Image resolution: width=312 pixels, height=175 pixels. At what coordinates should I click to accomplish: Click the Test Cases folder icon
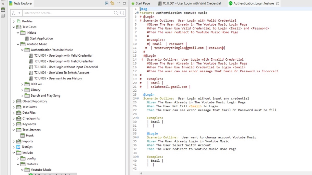click(19, 27)
